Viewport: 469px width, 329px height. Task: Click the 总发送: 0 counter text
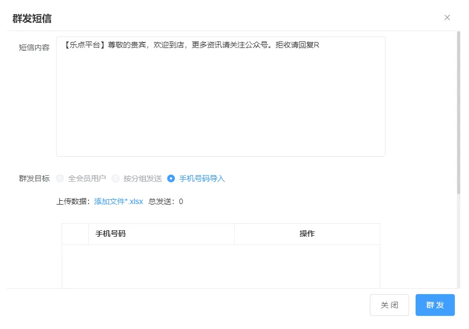[166, 201]
